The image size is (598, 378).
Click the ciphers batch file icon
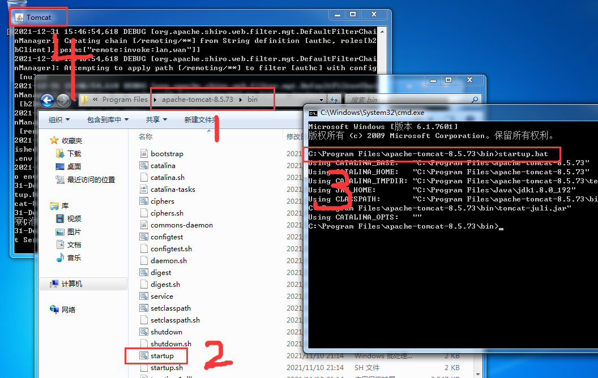144,201
